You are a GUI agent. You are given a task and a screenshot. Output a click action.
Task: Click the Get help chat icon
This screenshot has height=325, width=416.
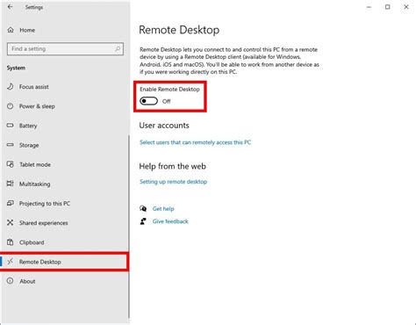(143, 208)
